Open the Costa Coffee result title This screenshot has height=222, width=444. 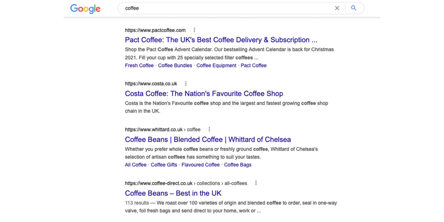pos(204,94)
